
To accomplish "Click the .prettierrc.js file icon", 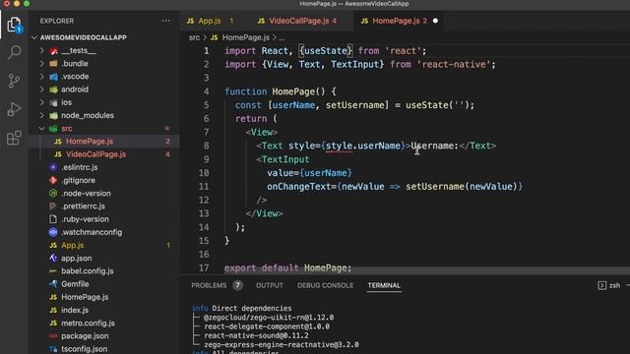I will [x=53, y=206].
